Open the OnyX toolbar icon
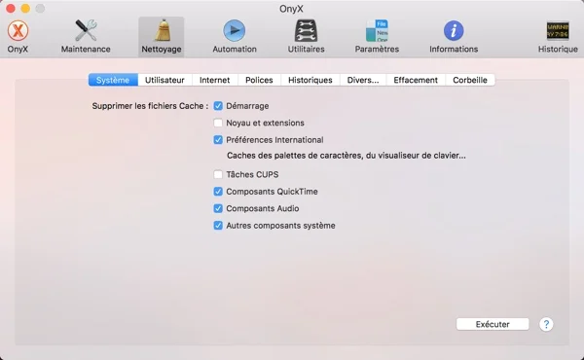 [x=18, y=30]
